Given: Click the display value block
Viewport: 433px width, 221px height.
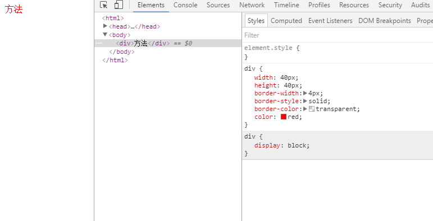Looking at the screenshot, I should click(297, 145).
